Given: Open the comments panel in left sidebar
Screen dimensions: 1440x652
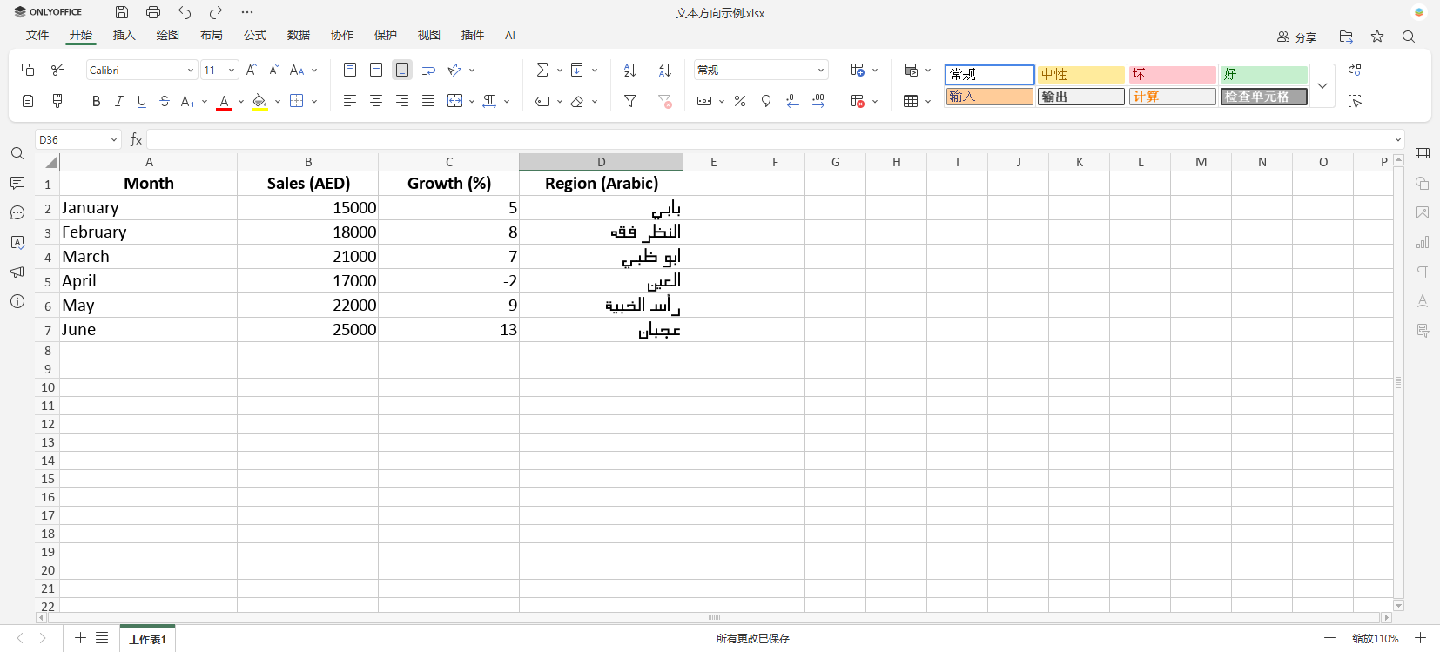Looking at the screenshot, I should coord(17,183).
